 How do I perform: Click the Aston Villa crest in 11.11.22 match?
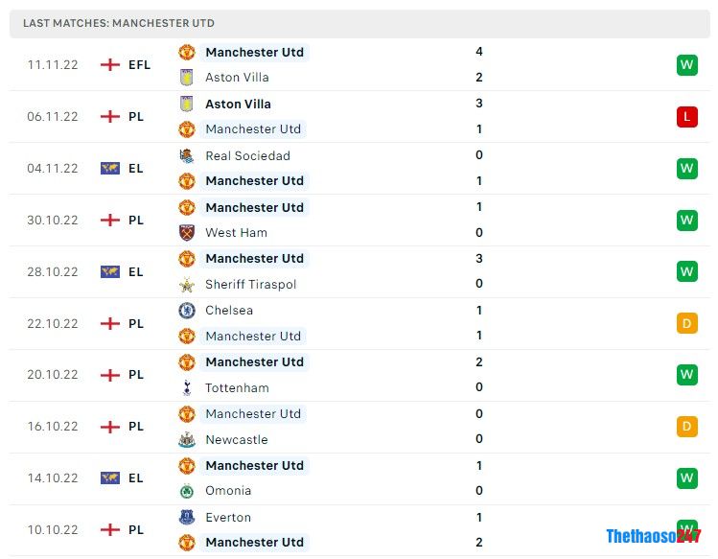[x=187, y=78]
